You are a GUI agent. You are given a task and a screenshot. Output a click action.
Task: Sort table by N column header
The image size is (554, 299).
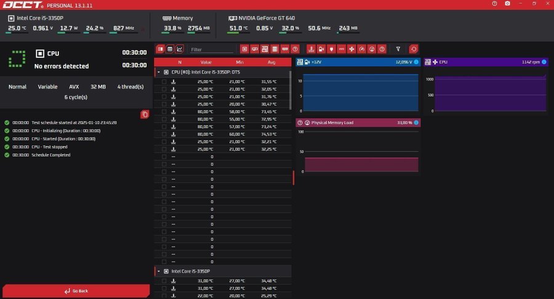(180, 62)
